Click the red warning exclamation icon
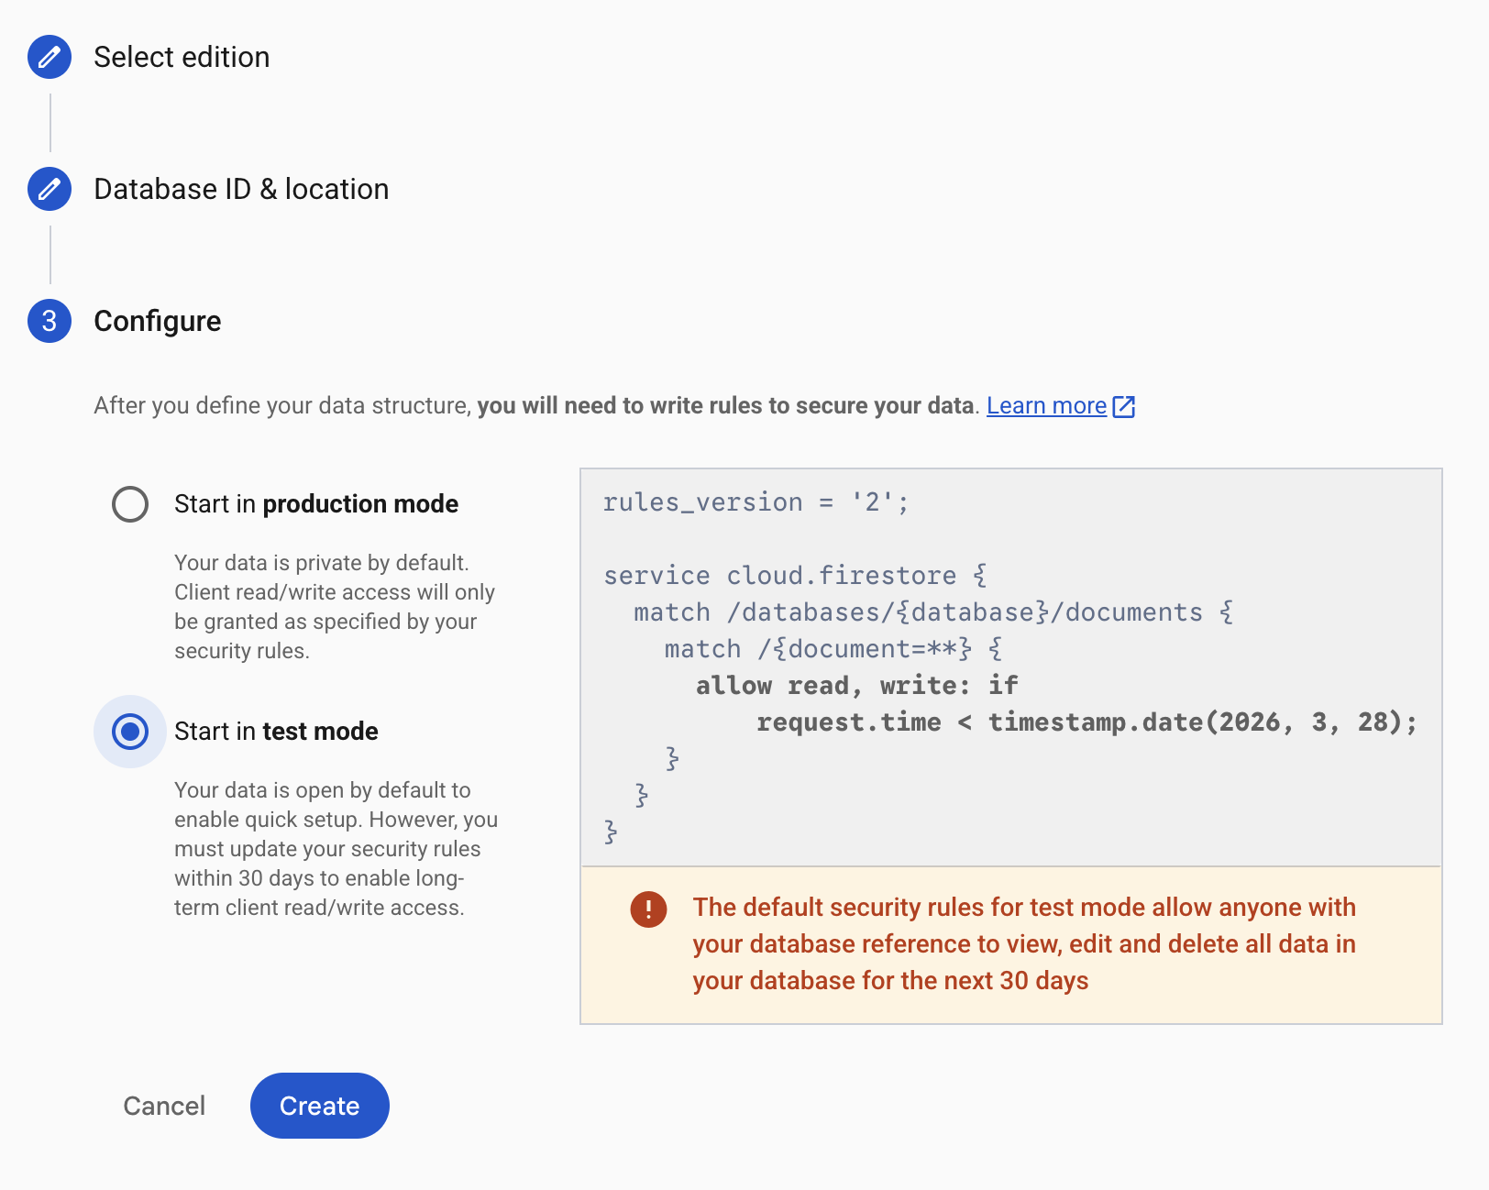Screen dimensions: 1489x1190 648,909
